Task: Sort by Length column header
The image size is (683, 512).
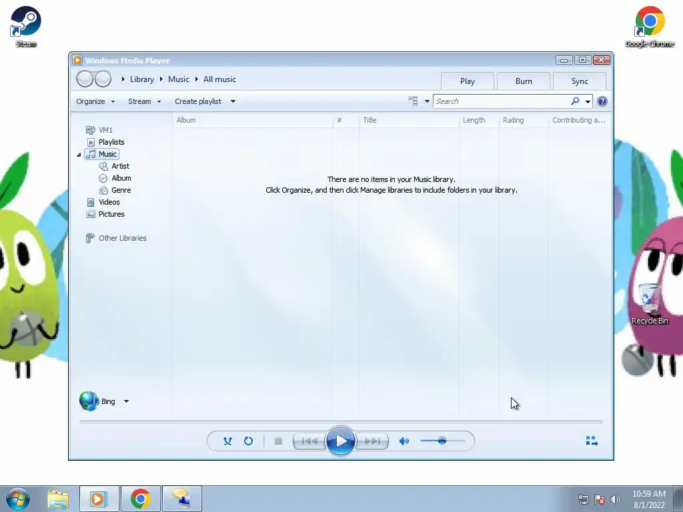Action: pyautogui.click(x=479, y=120)
